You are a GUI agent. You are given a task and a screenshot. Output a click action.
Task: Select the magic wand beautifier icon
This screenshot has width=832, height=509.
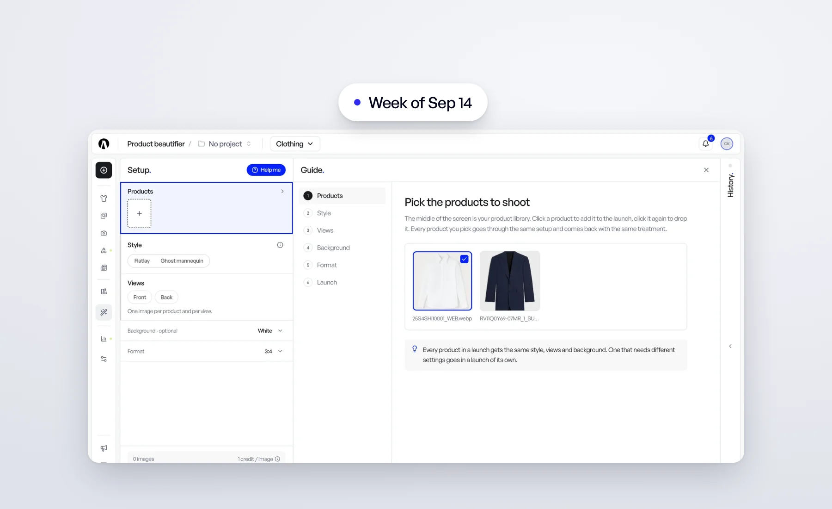pos(104,312)
